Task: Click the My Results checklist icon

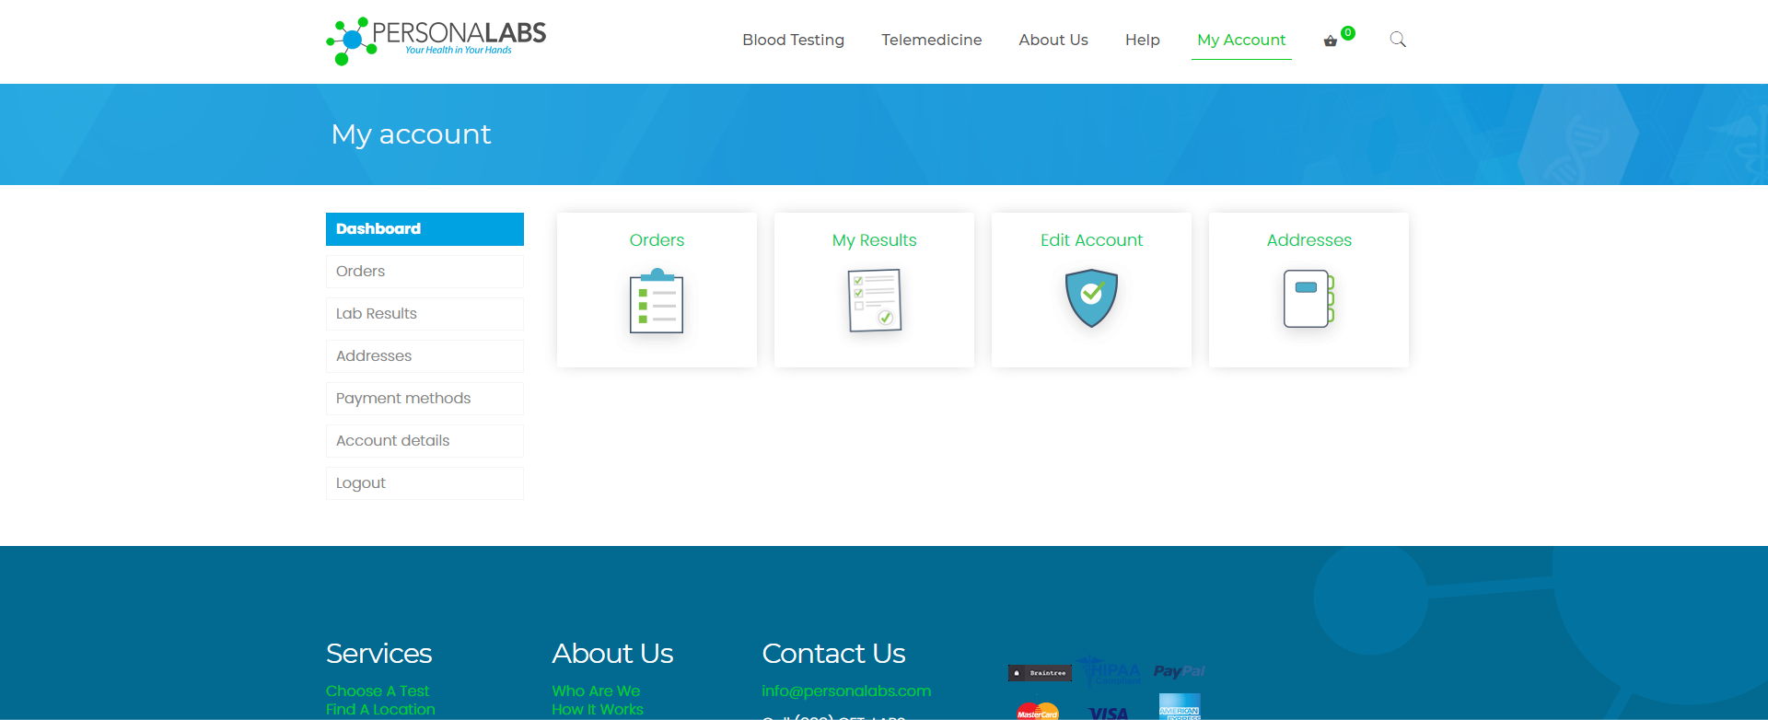Action: (x=874, y=300)
